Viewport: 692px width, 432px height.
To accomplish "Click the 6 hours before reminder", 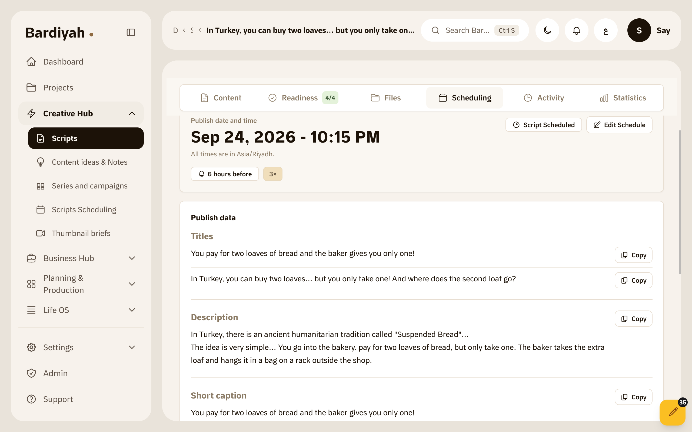I will (x=225, y=174).
